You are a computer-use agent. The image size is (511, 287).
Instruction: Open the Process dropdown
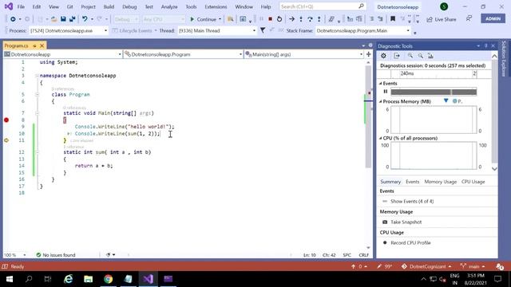click(105, 30)
